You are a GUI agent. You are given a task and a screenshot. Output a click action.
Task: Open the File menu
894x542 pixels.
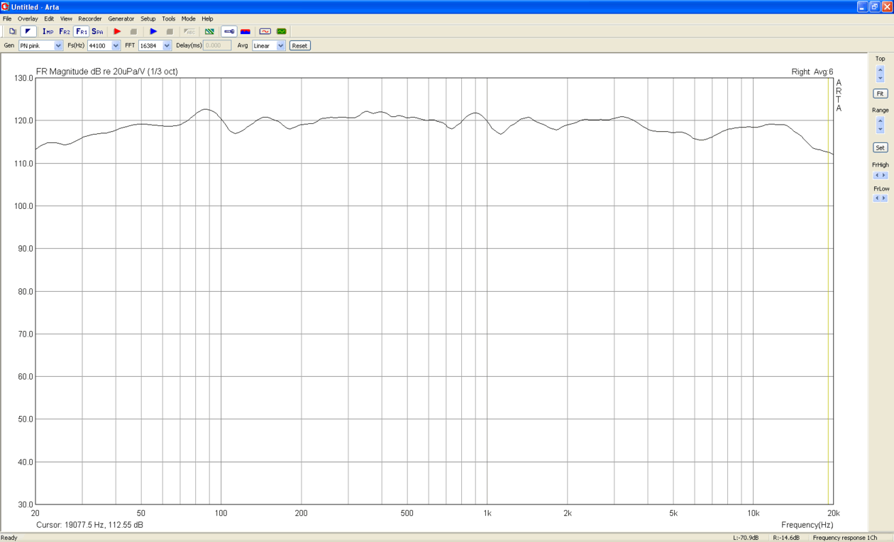pyautogui.click(x=7, y=19)
